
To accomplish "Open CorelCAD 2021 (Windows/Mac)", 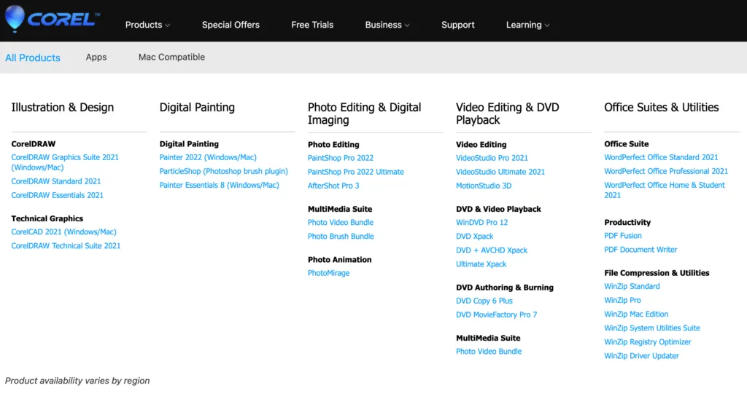I will point(64,232).
